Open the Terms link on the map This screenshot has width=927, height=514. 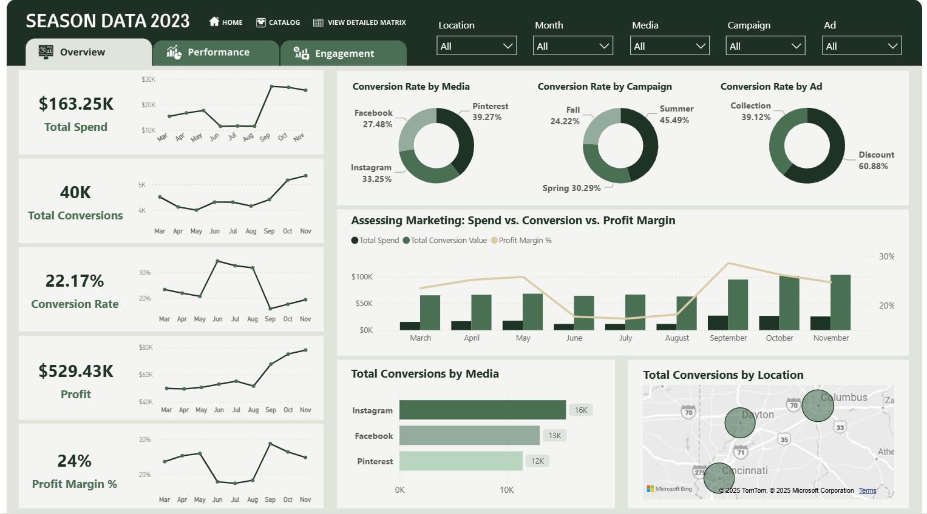click(867, 490)
